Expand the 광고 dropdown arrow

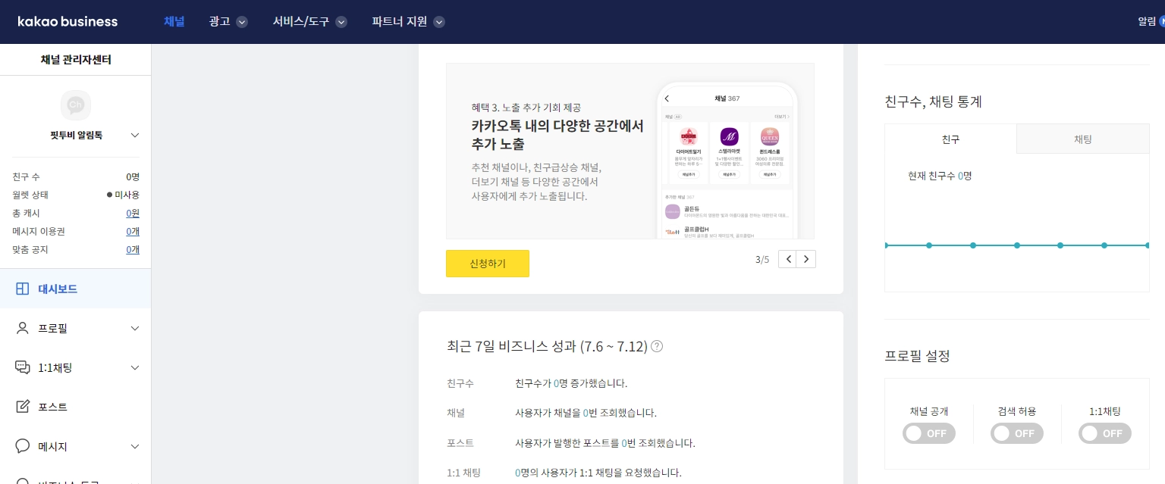[242, 22]
